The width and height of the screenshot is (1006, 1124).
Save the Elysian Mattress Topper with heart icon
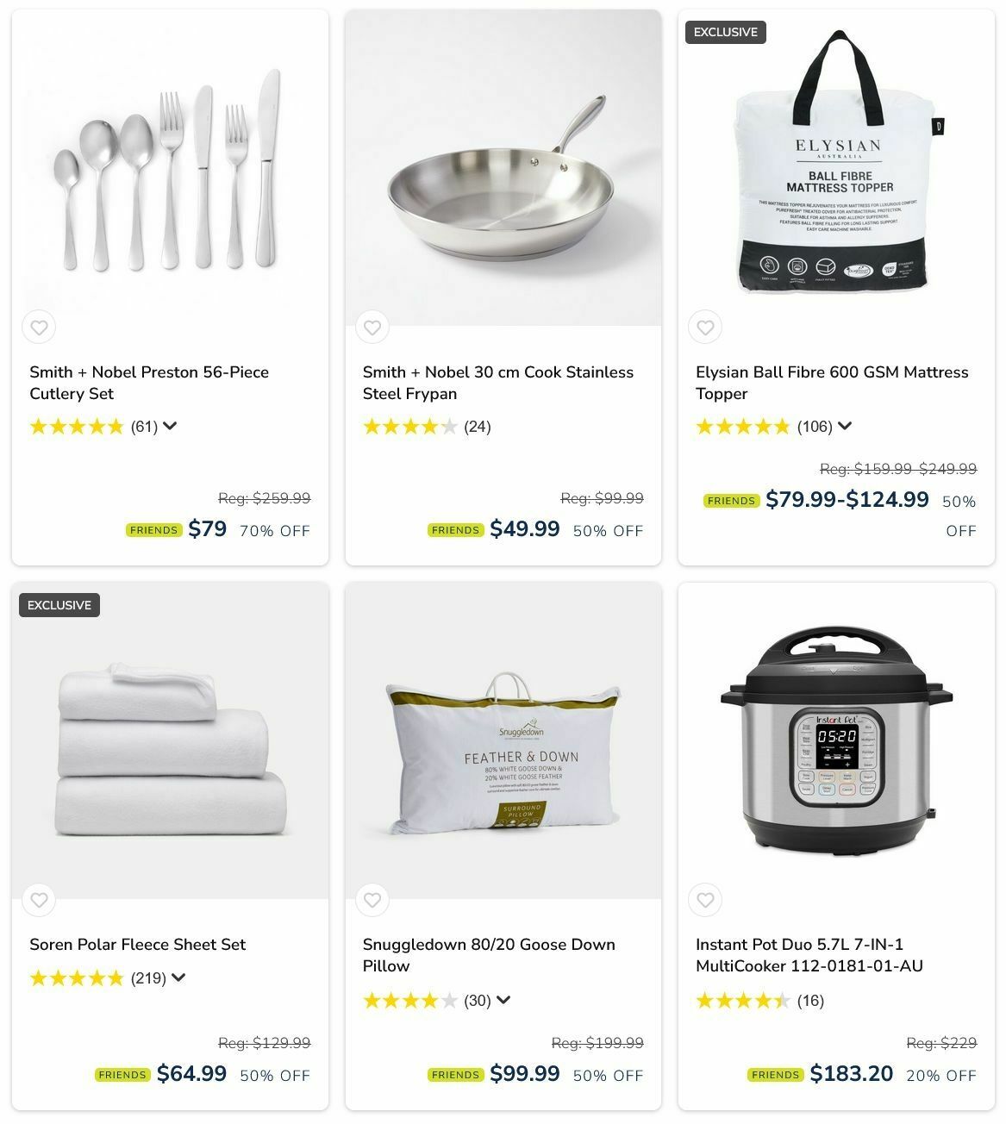click(705, 328)
